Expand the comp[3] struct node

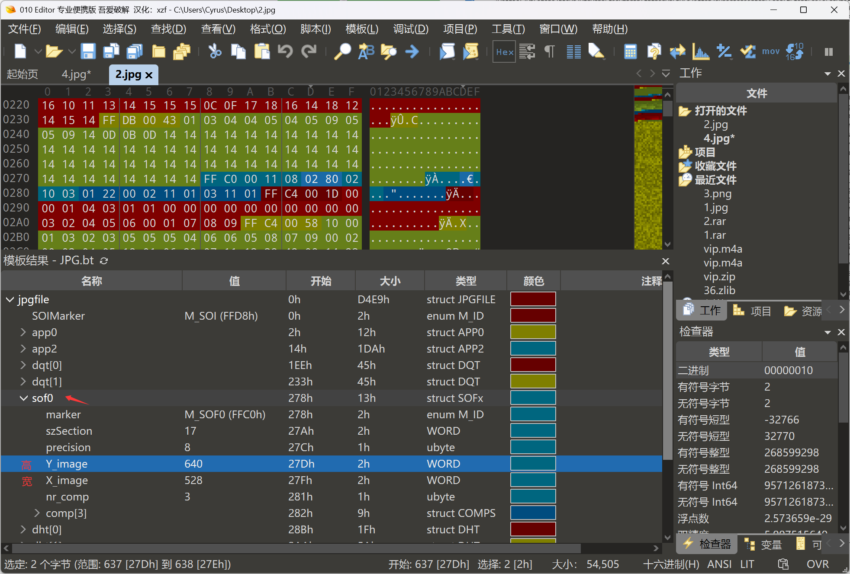click(37, 513)
